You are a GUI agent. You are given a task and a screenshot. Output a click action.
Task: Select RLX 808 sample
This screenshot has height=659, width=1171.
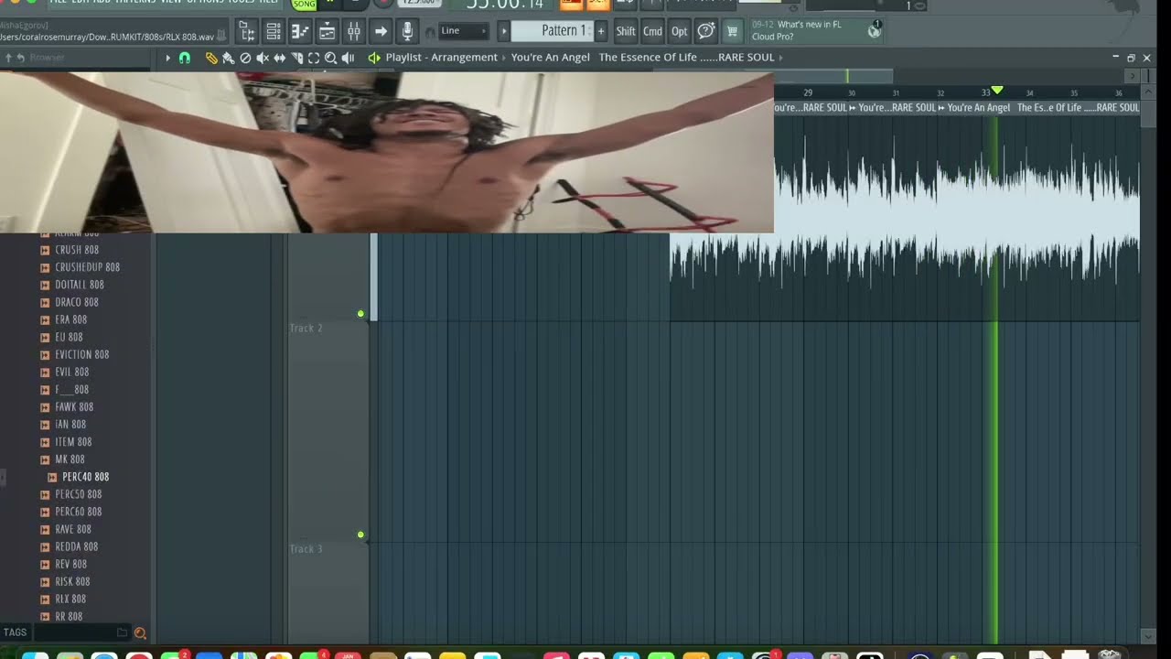tap(70, 599)
